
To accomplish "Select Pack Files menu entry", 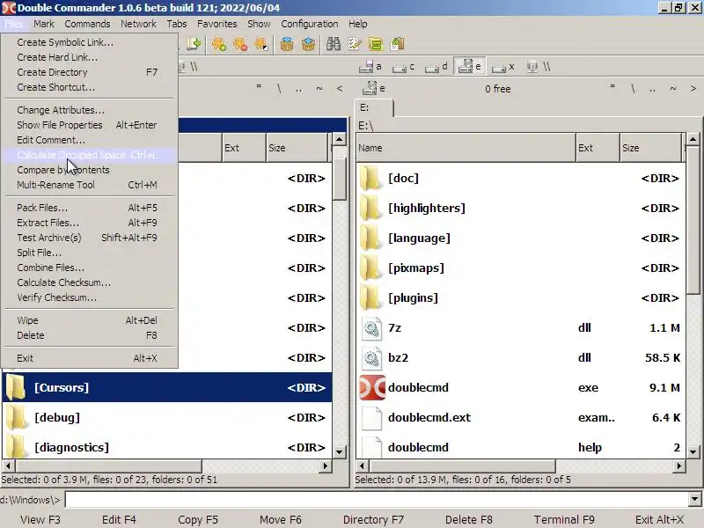I will (x=88, y=208).
